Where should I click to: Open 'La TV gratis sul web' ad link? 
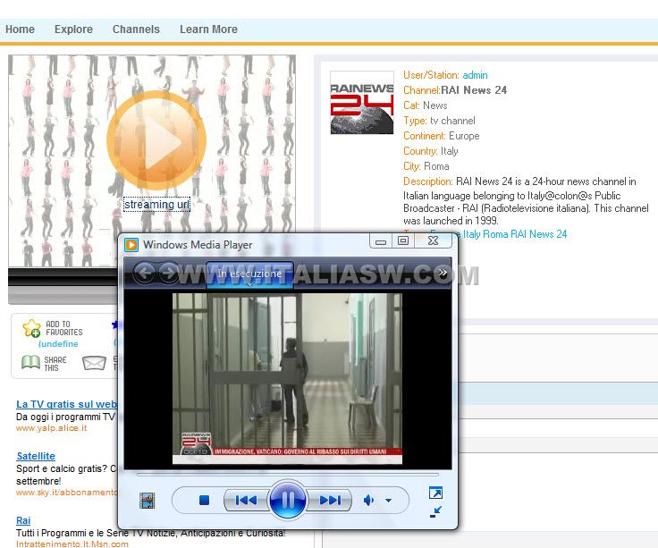tap(66, 404)
